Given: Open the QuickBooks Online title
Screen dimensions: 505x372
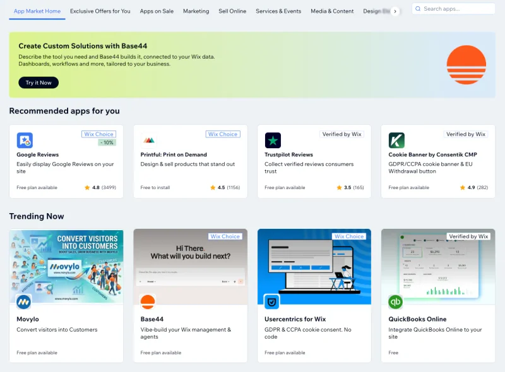Looking at the screenshot, I should pos(417,319).
